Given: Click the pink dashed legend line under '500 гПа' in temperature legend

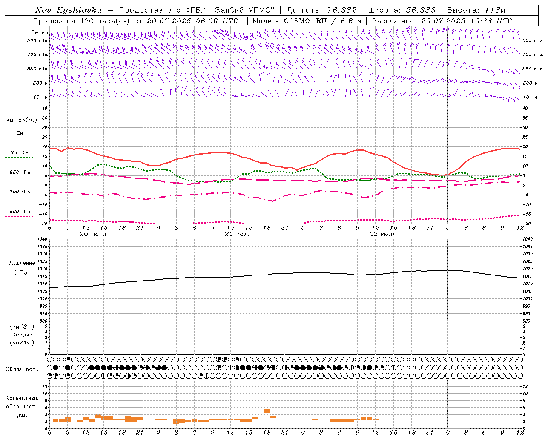Looking at the screenshot, I should tap(20, 216).
